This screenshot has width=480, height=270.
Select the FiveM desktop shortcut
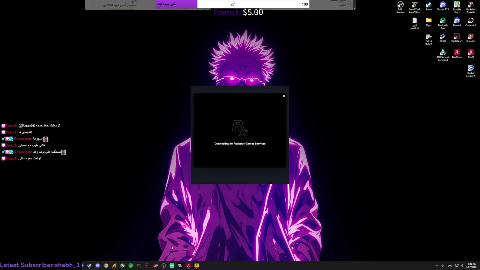471,54
